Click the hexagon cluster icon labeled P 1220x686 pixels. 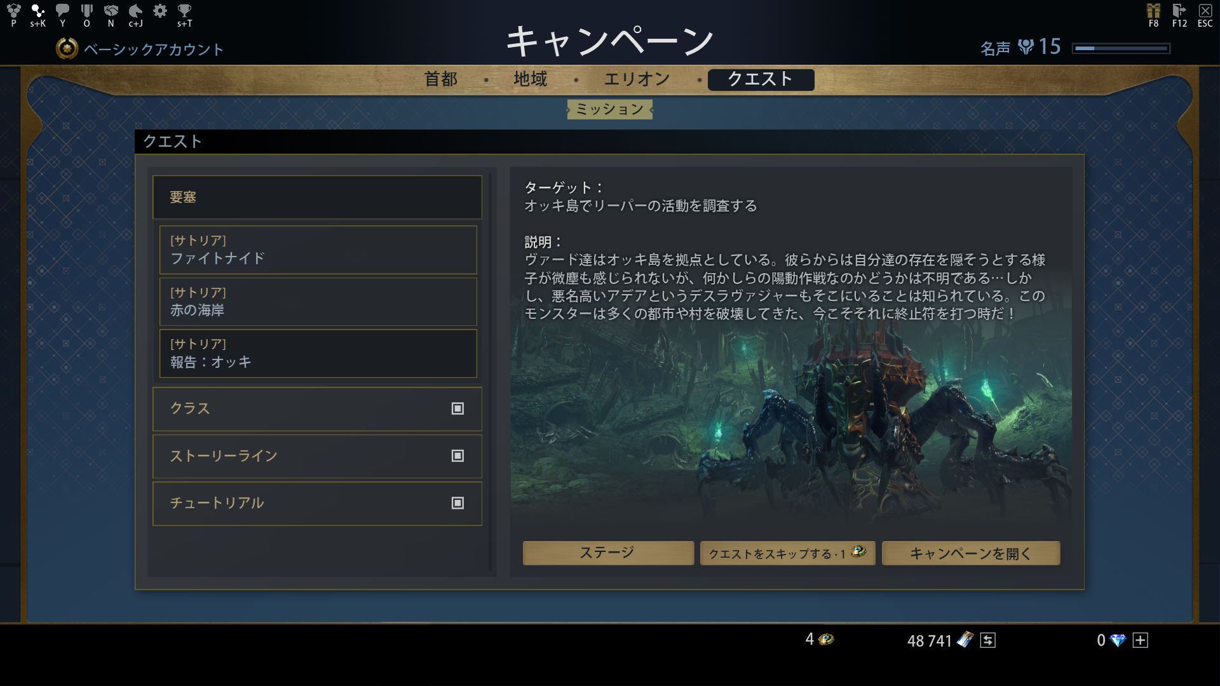(14, 11)
